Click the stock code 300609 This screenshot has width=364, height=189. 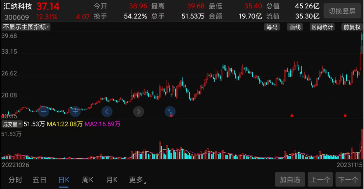pyautogui.click(x=17, y=17)
